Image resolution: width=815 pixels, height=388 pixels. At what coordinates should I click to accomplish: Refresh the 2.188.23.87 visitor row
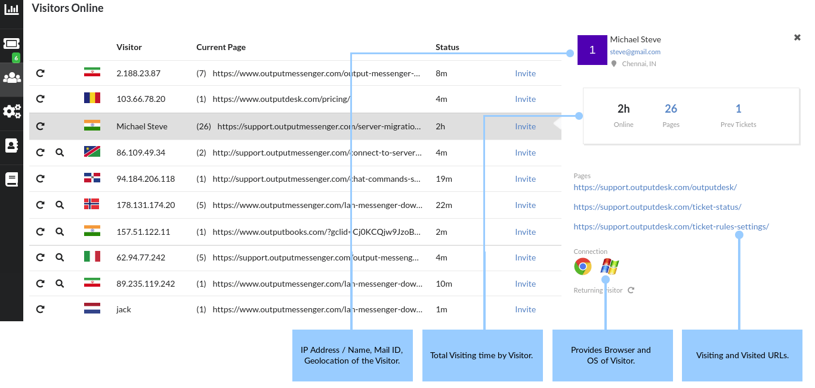coord(40,73)
